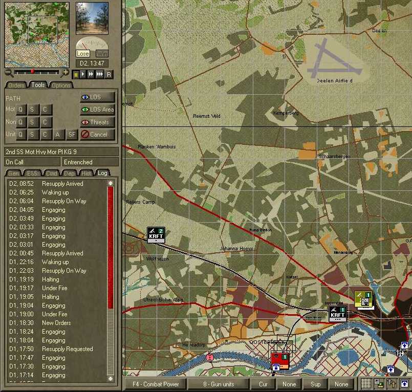This screenshot has width=412, height=392.
Task: Zoom in with the plus magnifier
Action: (65, 73)
